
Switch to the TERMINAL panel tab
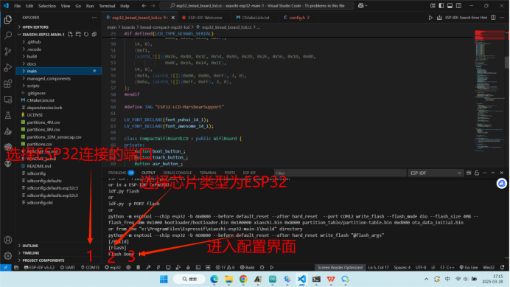[x=208, y=173]
